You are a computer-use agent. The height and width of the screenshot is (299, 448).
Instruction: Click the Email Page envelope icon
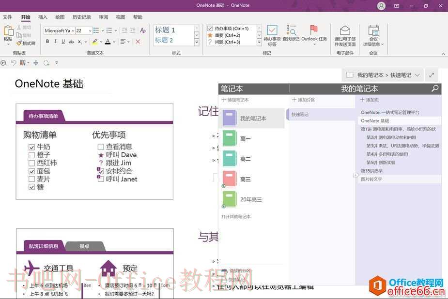click(345, 30)
